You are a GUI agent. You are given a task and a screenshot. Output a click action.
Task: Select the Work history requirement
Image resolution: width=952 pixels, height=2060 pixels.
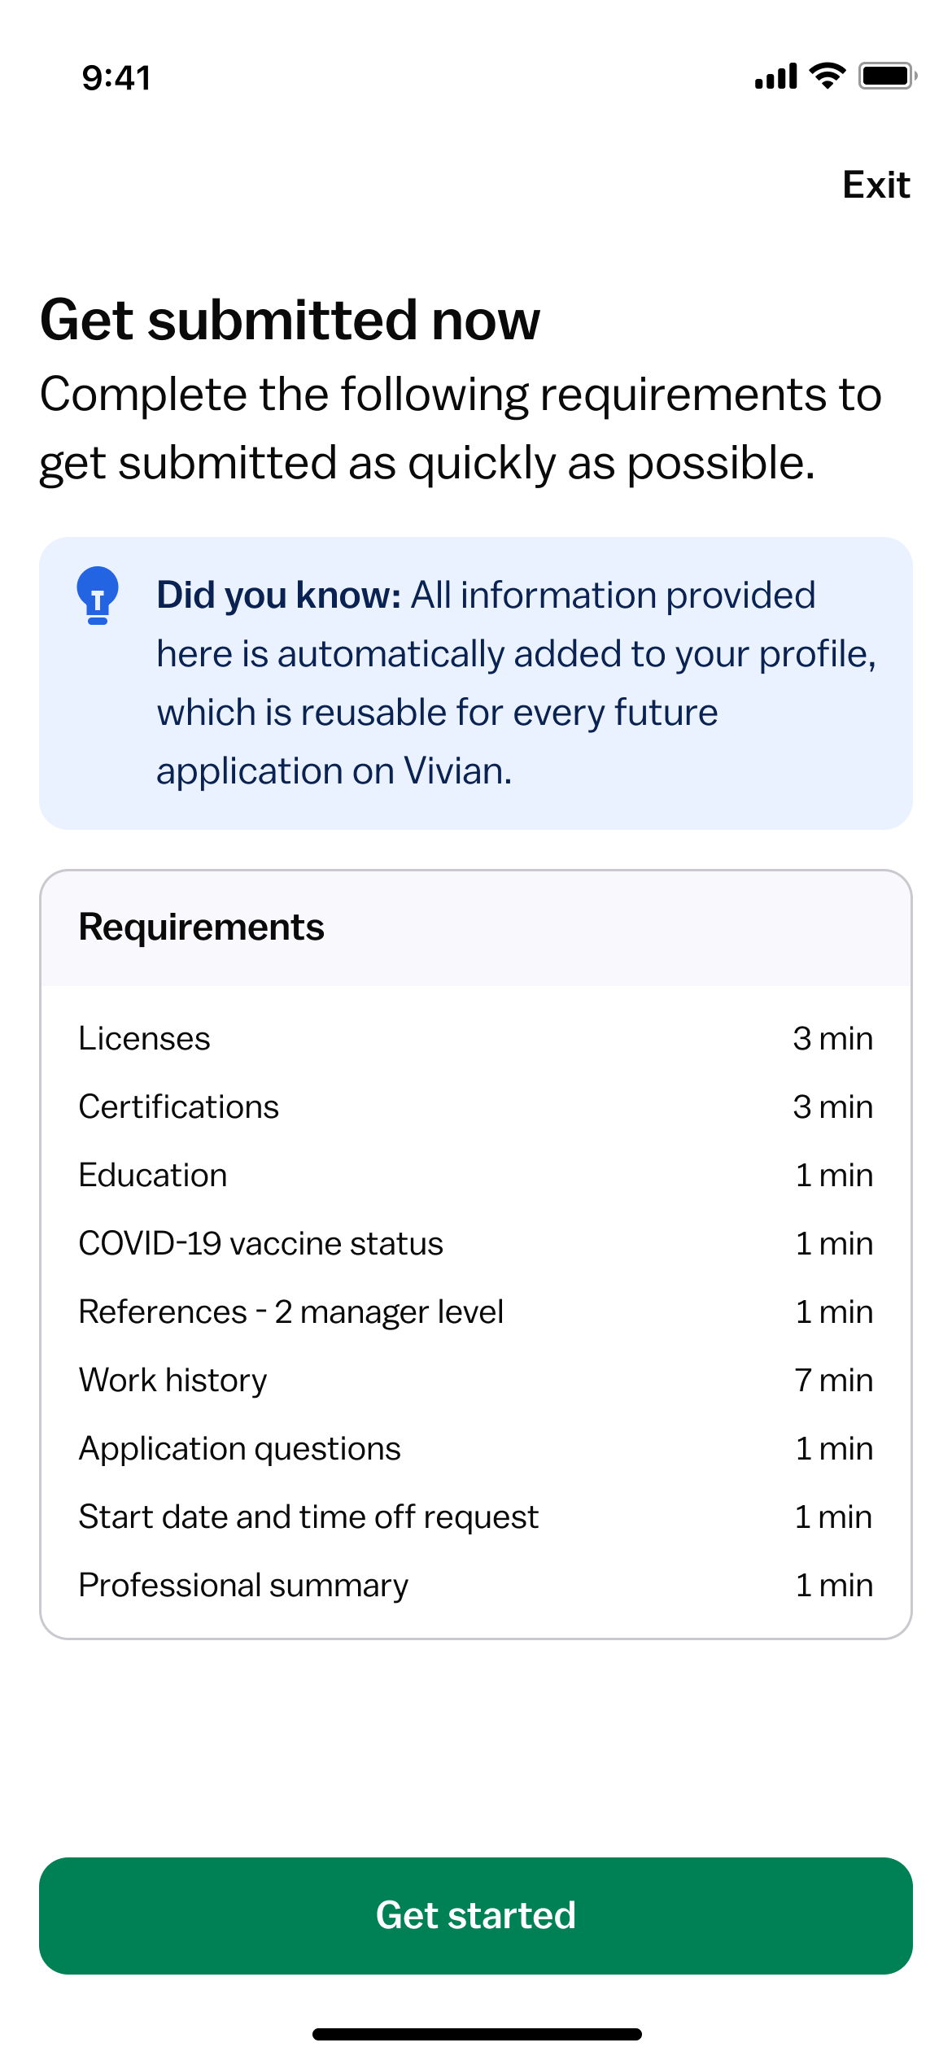pyautogui.click(x=476, y=1380)
